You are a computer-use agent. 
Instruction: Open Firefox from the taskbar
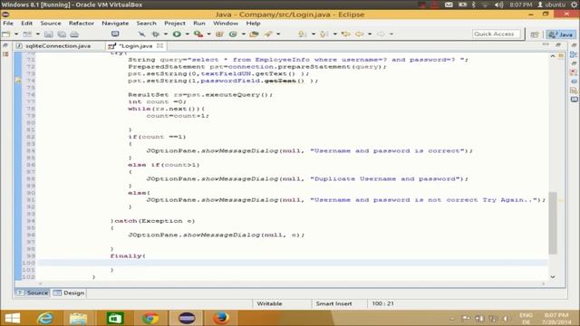(221, 318)
